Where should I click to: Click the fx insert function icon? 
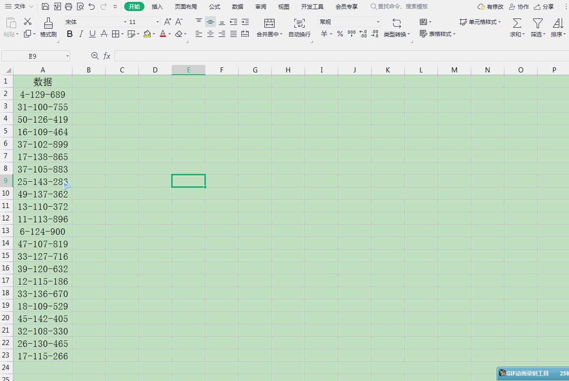pyautogui.click(x=107, y=56)
